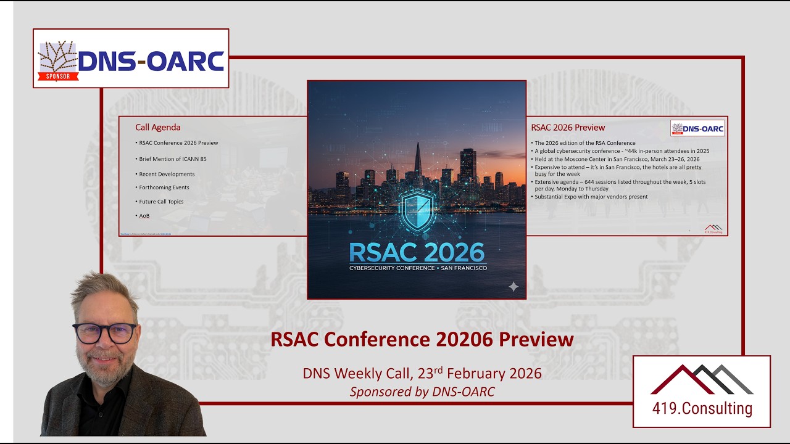The image size is (790, 444).
Task: Click "Sponsored by DNS-OARC" italic text
Action: pyautogui.click(x=422, y=392)
